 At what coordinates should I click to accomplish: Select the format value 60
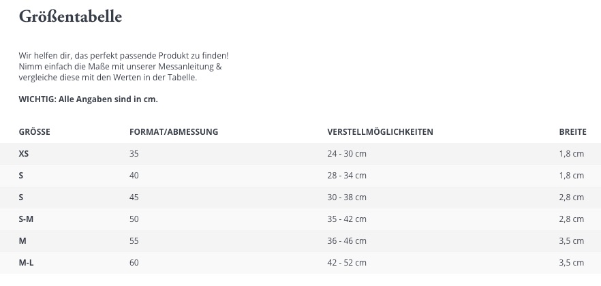134,263
